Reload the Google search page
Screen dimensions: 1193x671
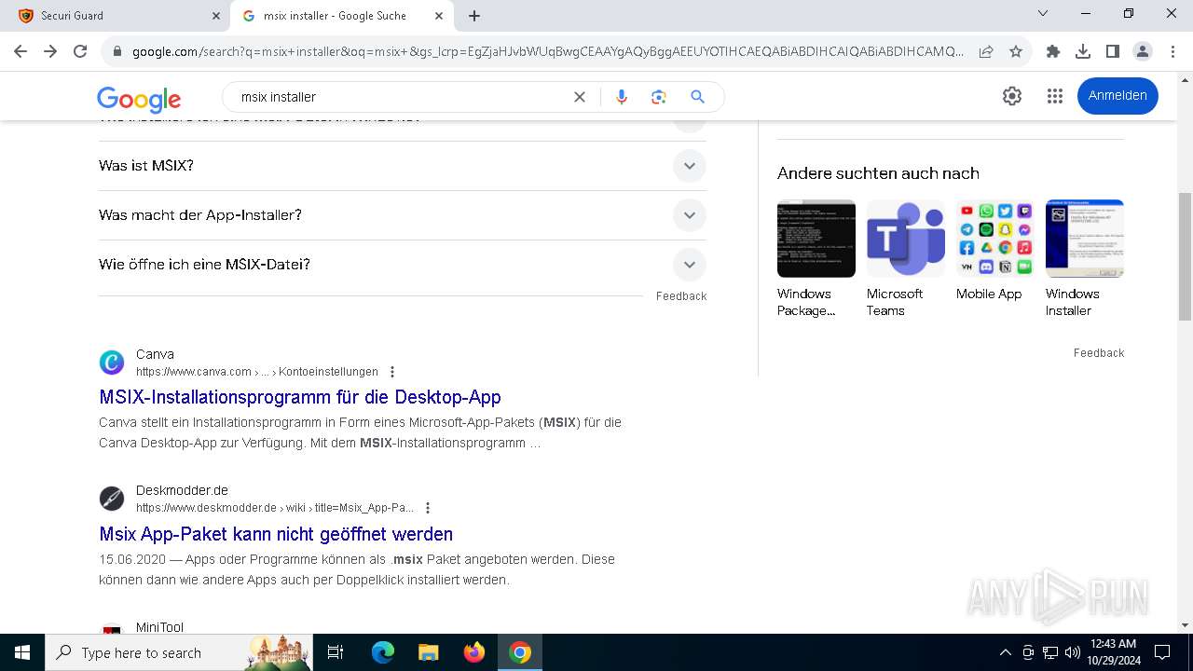80,51
